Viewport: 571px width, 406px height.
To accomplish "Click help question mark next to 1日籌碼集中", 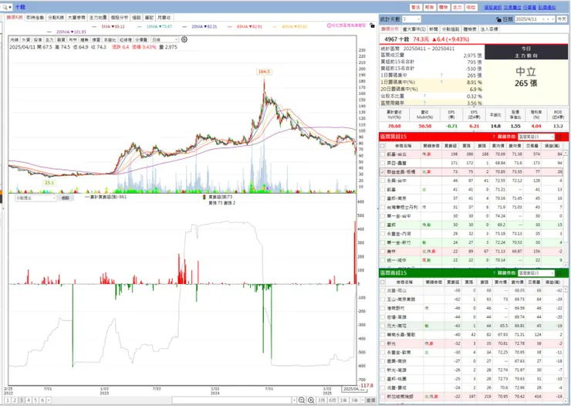I will pyautogui.click(x=441, y=76).
